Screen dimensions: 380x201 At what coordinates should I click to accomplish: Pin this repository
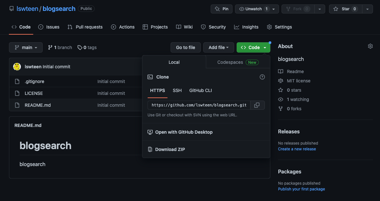click(x=222, y=9)
